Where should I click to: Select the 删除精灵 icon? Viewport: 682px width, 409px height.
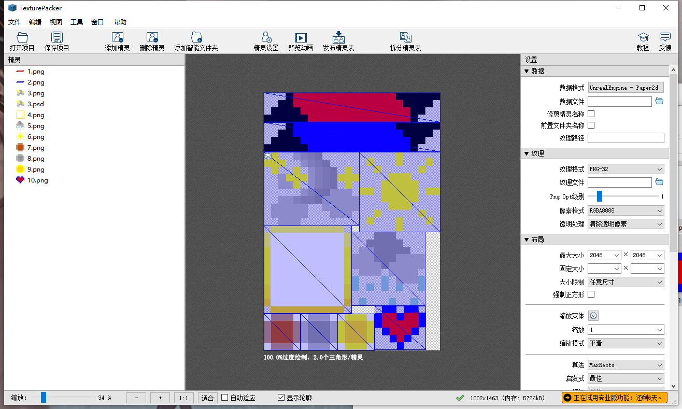(152, 40)
